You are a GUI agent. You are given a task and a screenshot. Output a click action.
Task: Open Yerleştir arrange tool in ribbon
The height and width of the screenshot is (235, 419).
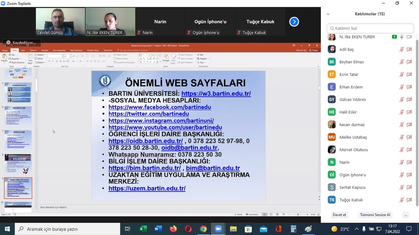[x=166, y=58]
